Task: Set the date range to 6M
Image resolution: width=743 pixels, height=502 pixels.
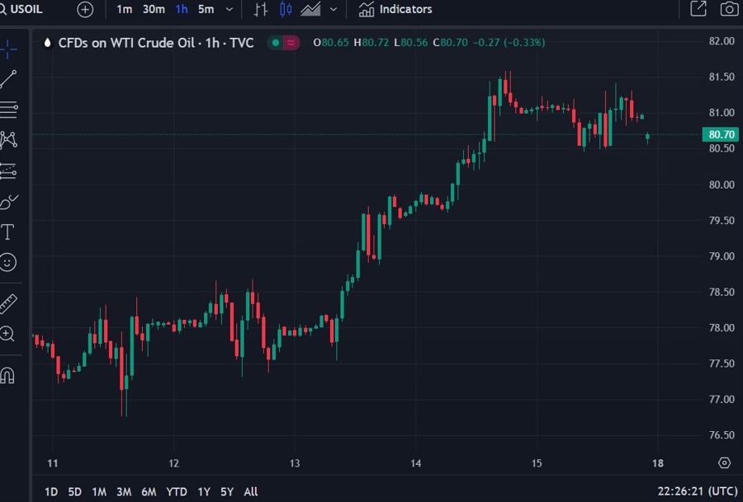Action: coord(149,492)
